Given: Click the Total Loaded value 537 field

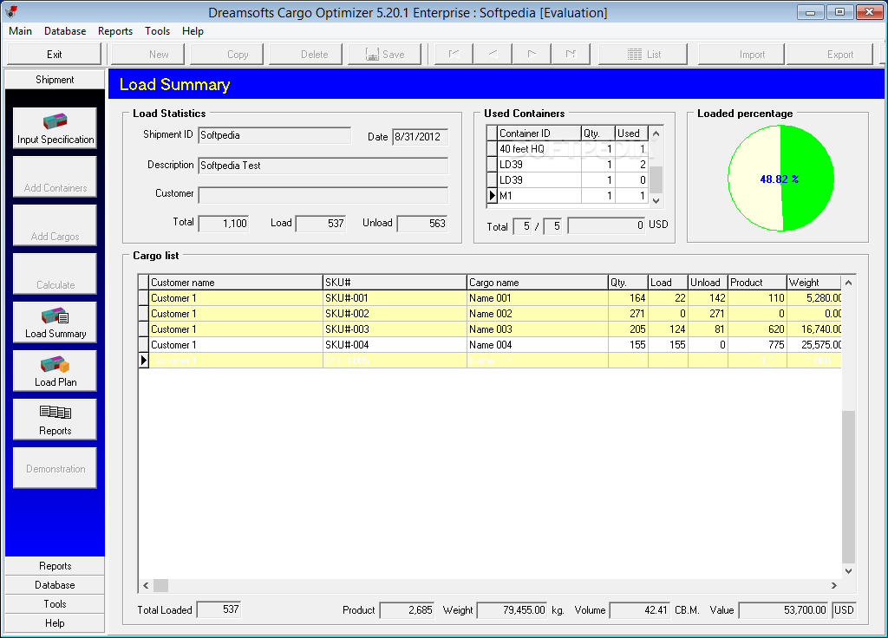Looking at the screenshot, I should (x=219, y=609).
